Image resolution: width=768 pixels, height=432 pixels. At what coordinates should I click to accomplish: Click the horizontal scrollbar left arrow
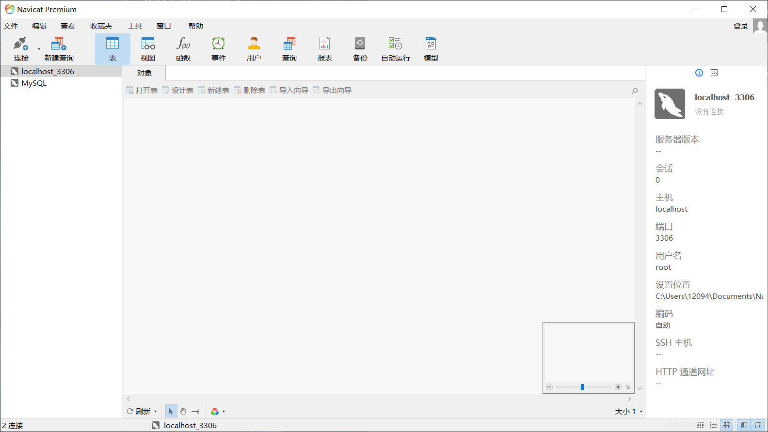point(128,399)
